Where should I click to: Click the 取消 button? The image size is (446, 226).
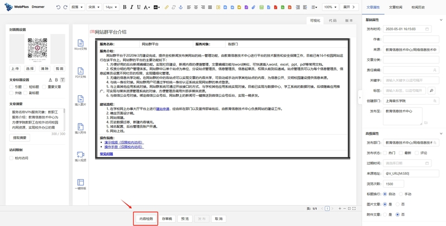click(x=219, y=219)
